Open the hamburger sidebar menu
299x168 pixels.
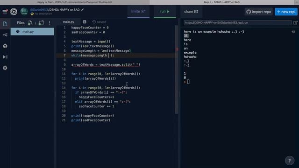pos(5,12)
